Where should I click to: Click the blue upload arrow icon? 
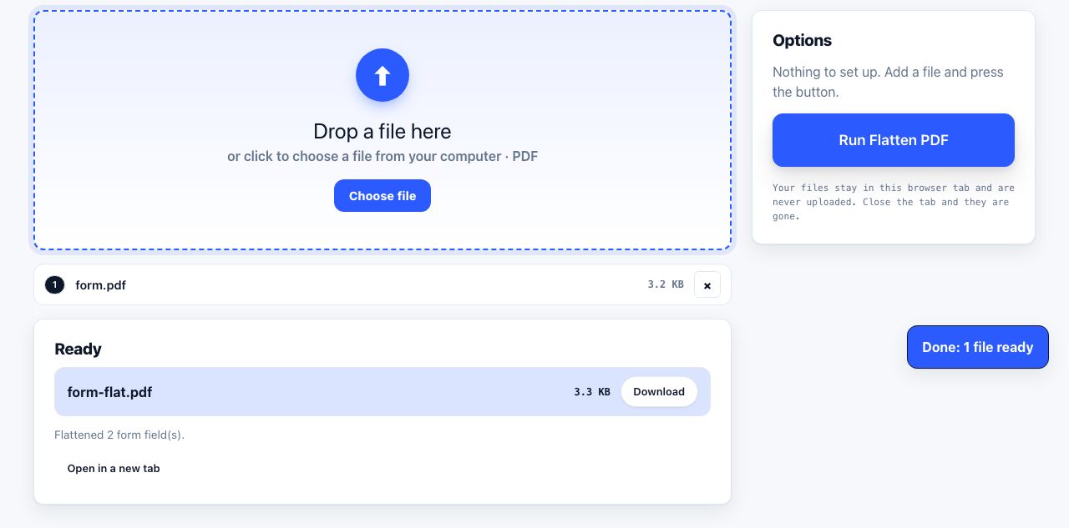tap(383, 75)
